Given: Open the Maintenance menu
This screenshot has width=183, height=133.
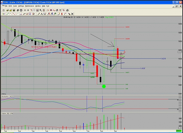Looking at the screenshot, I should [x=30, y=6].
